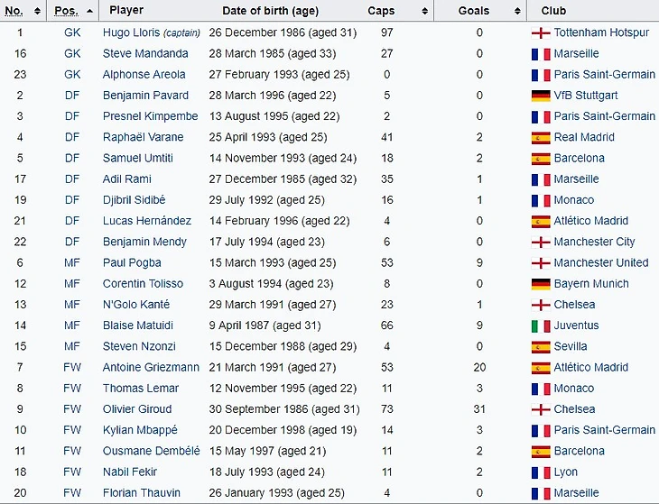Click German flag beside Bayern Munich
Viewport: 659px width, 504px height.
541,284
